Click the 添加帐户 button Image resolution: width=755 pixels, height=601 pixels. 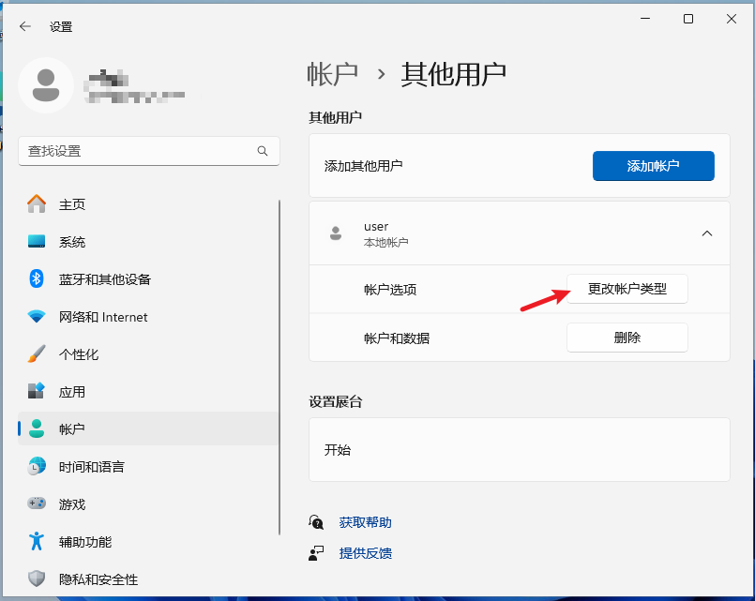(x=653, y=165)
